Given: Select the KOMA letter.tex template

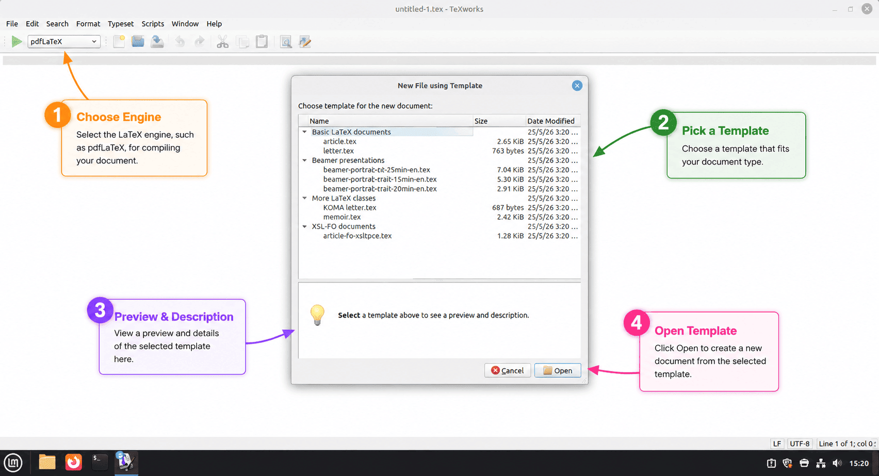Looking at the screenshot, I should pos(350,208).
